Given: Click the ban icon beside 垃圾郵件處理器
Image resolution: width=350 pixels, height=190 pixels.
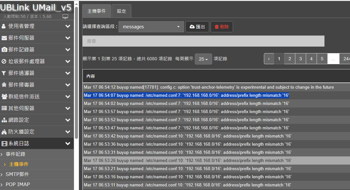Looking at the screenshot, I should (4, 61).
